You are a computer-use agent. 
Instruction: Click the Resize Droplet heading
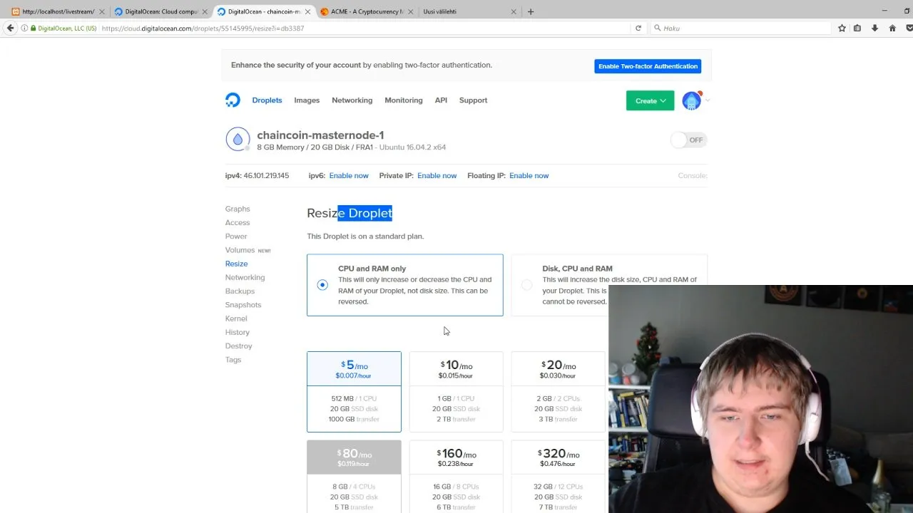click(x=350, y=213)
